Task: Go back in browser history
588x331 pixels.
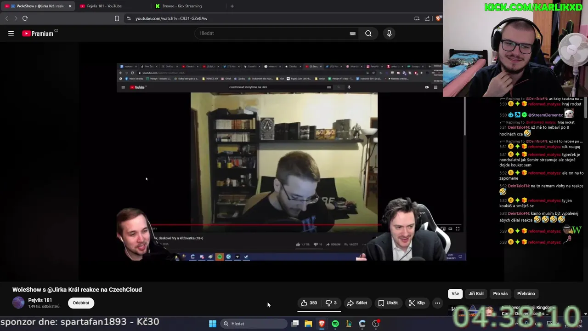Action: [x=6, y=18]
